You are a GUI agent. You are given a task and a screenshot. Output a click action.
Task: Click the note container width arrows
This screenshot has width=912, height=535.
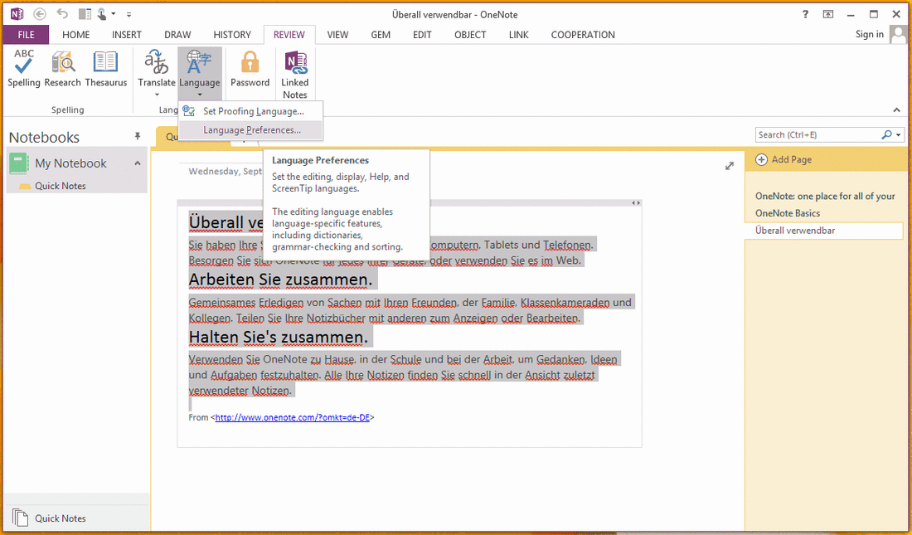637,203
